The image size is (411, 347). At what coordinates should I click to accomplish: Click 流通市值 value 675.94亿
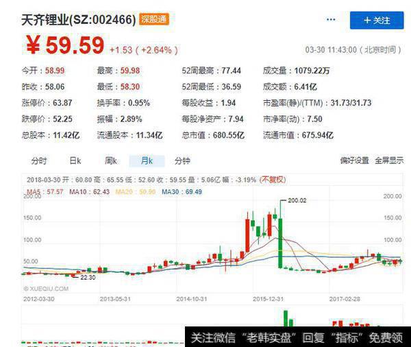click(318, 136)
